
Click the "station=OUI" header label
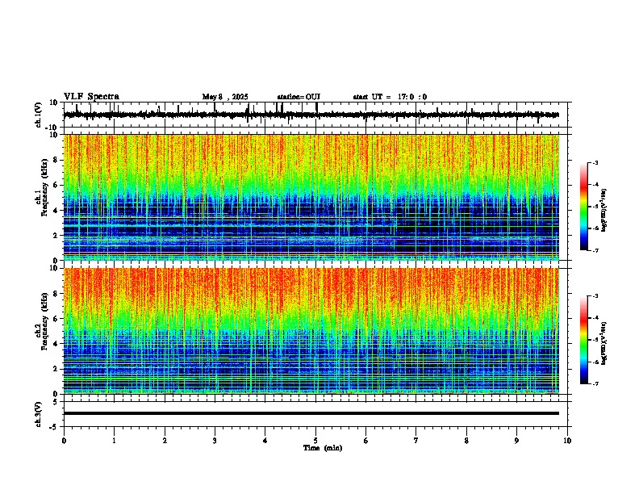pos(299,97)
